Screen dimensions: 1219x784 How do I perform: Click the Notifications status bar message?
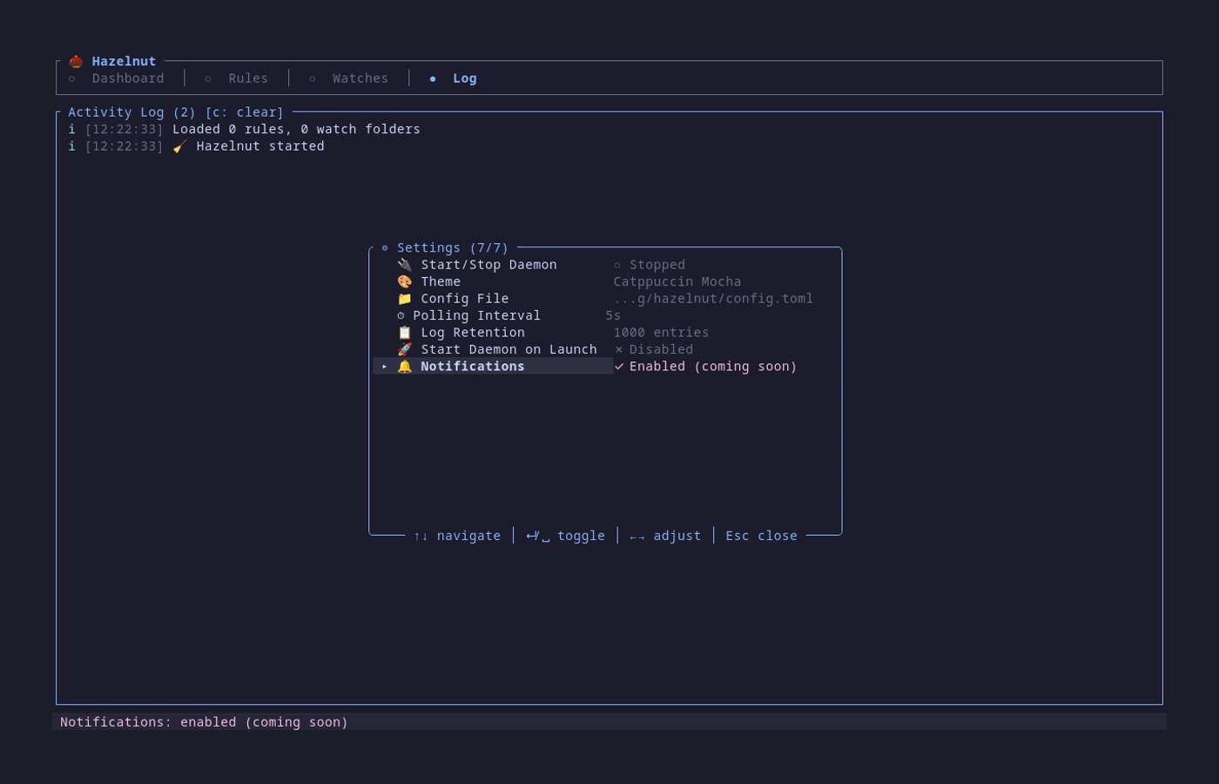click(204, 721)
